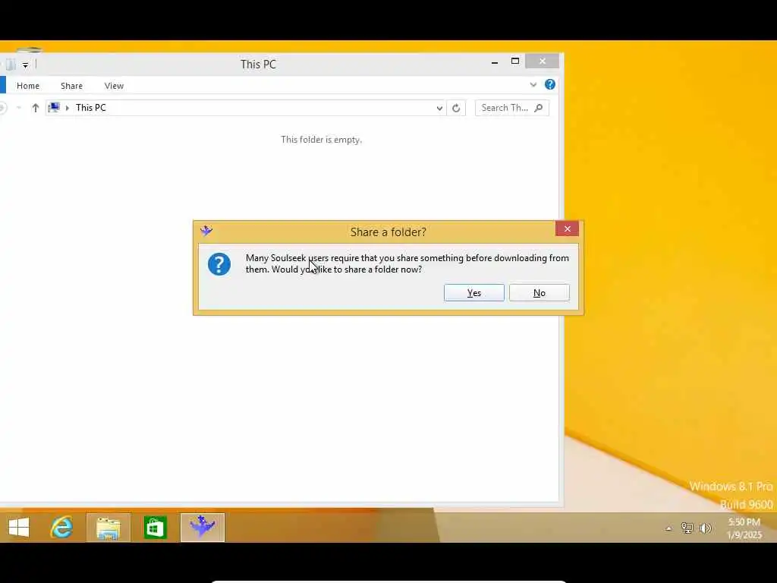Show hidden tray icons arrow
Image resolution: width=777 pixels, height=583 pixels.
pos(669,528)
